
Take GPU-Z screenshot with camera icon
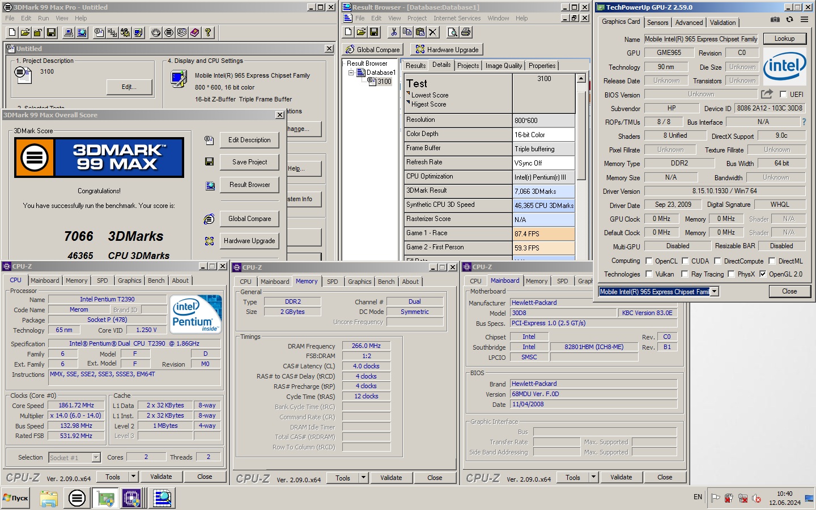click(775, 20)
